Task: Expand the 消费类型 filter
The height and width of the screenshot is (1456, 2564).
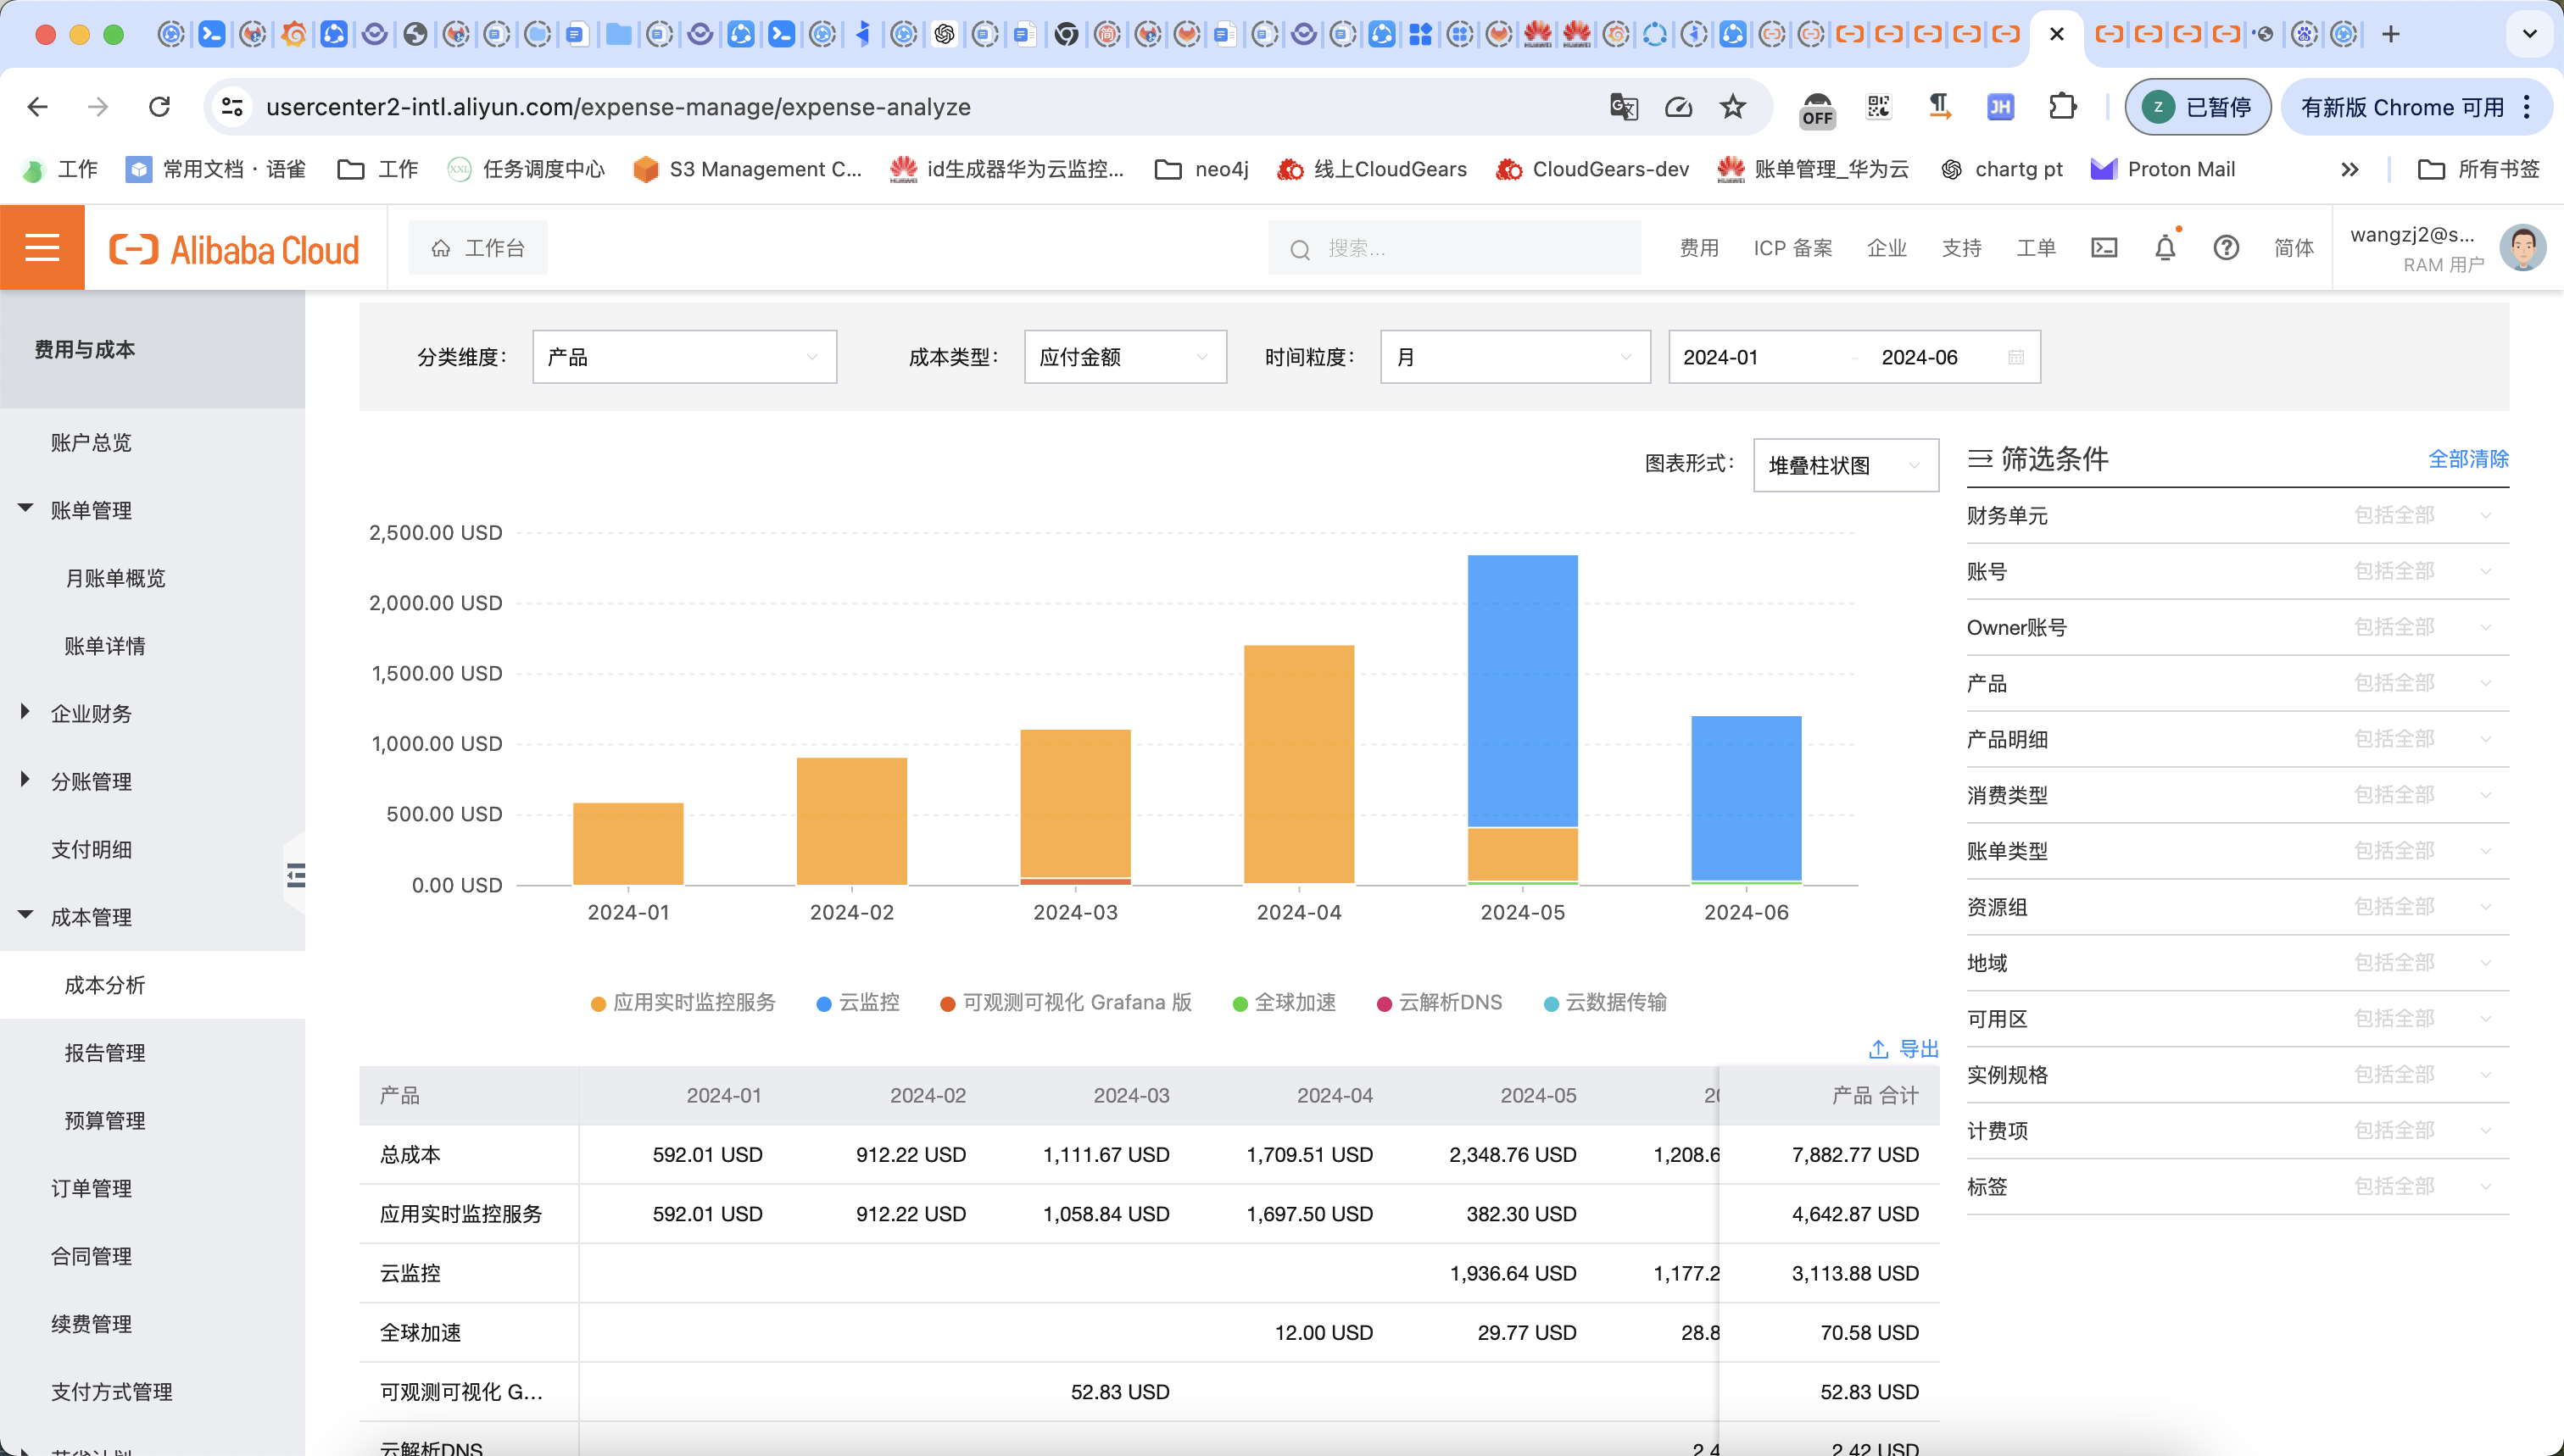Action: tap(2238, 795)
